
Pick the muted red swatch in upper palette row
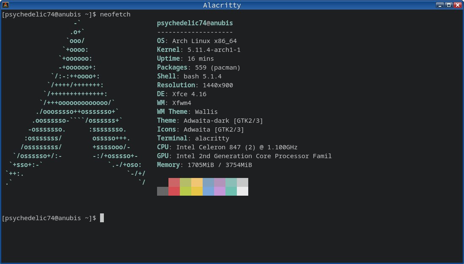point(174,183)
